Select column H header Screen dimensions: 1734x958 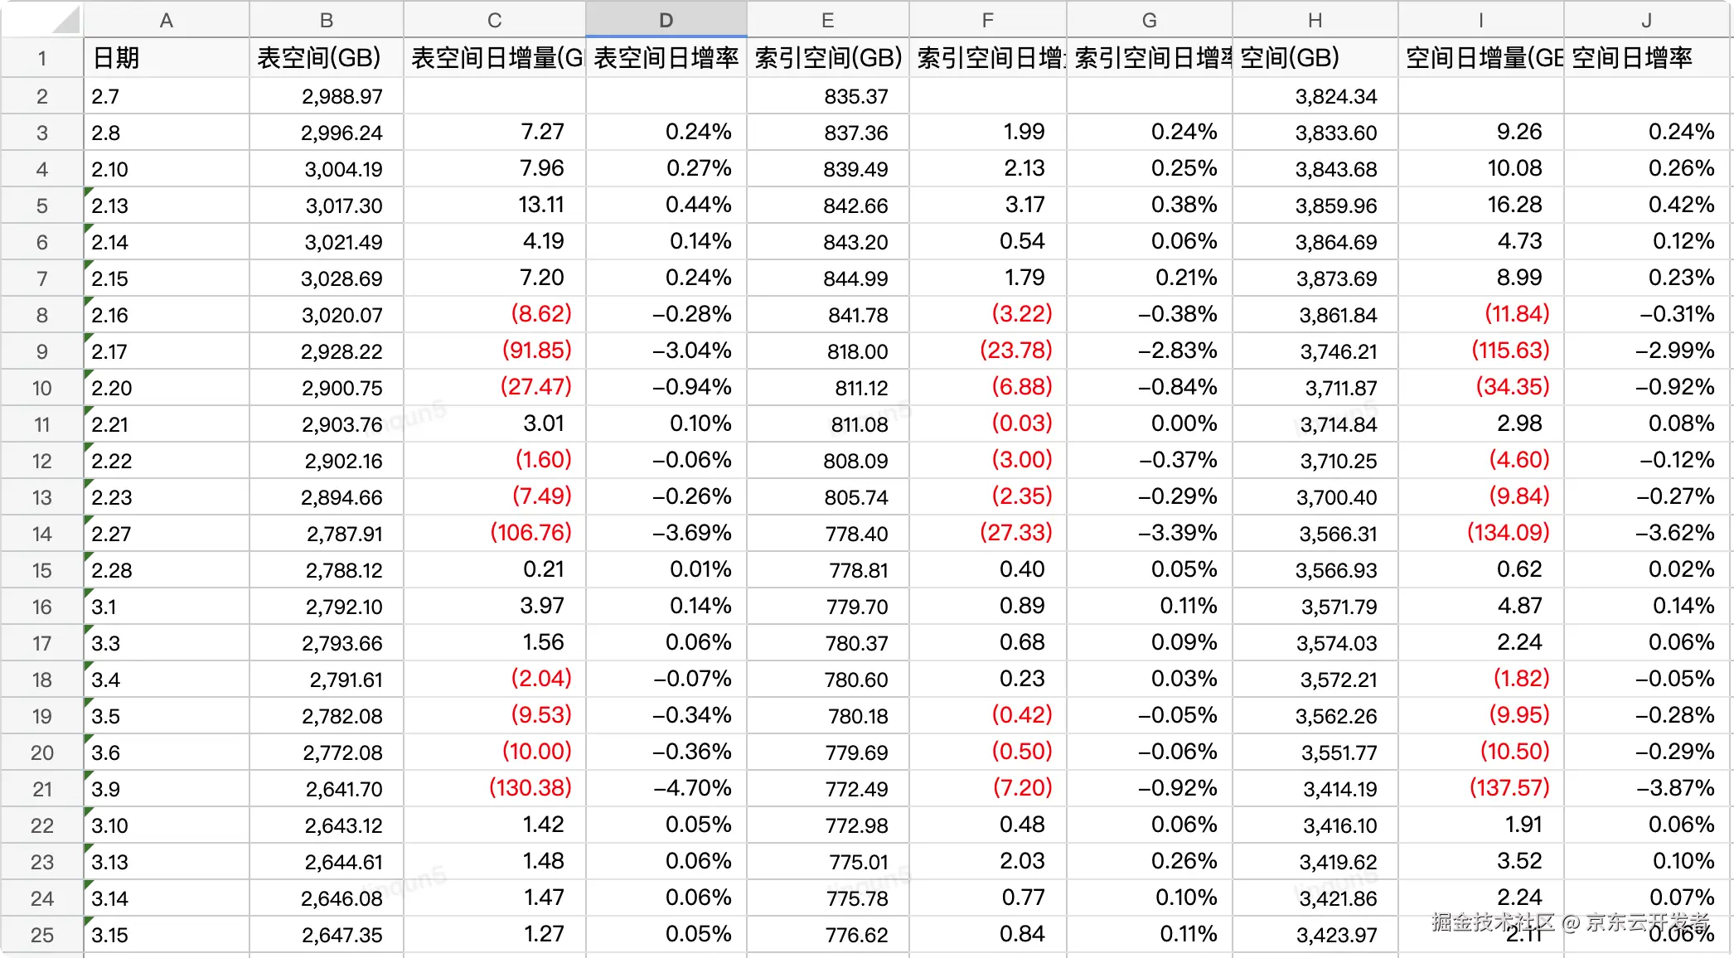point(1315,21)
